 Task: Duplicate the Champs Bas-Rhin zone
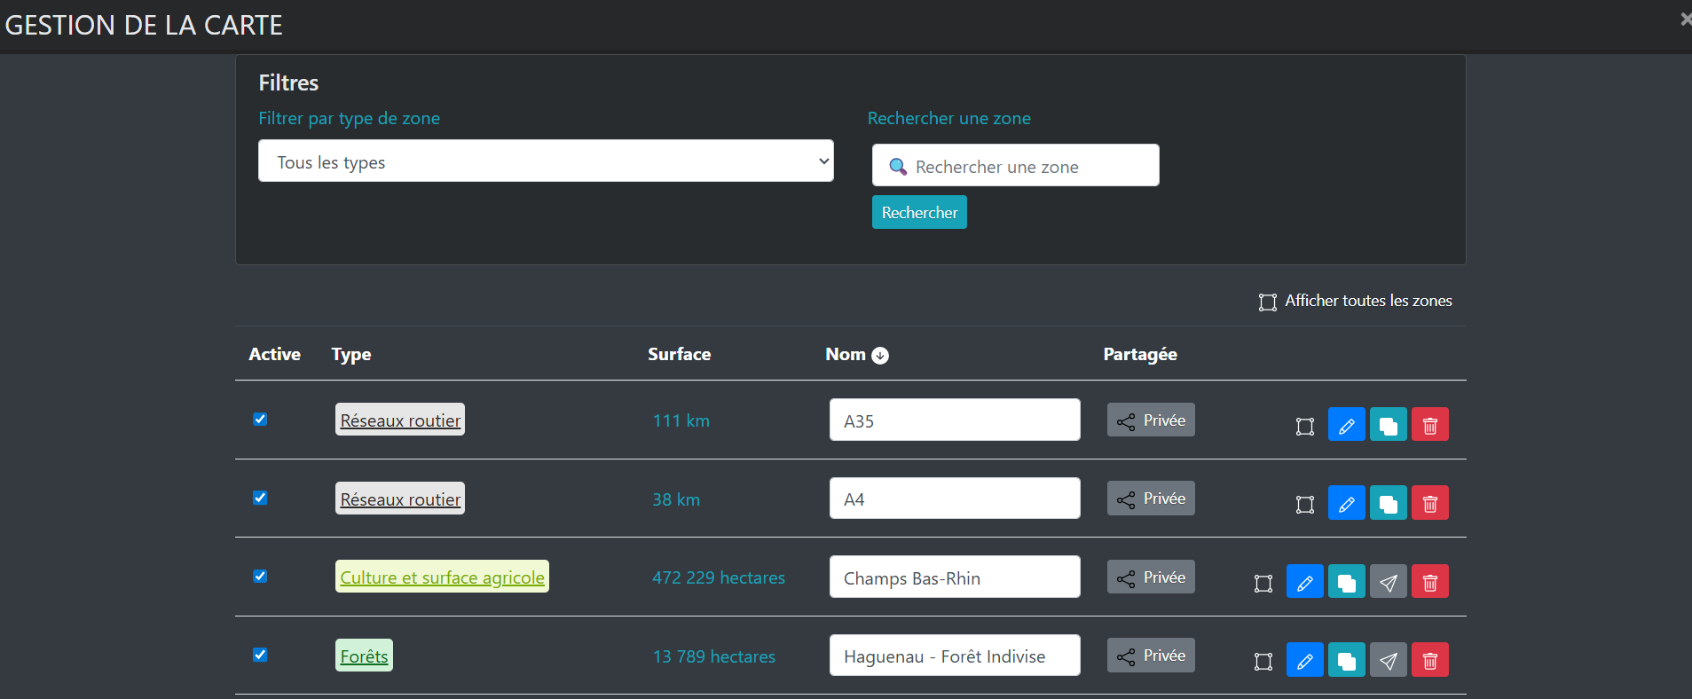pyautogui.click(x=1346, y=583)
